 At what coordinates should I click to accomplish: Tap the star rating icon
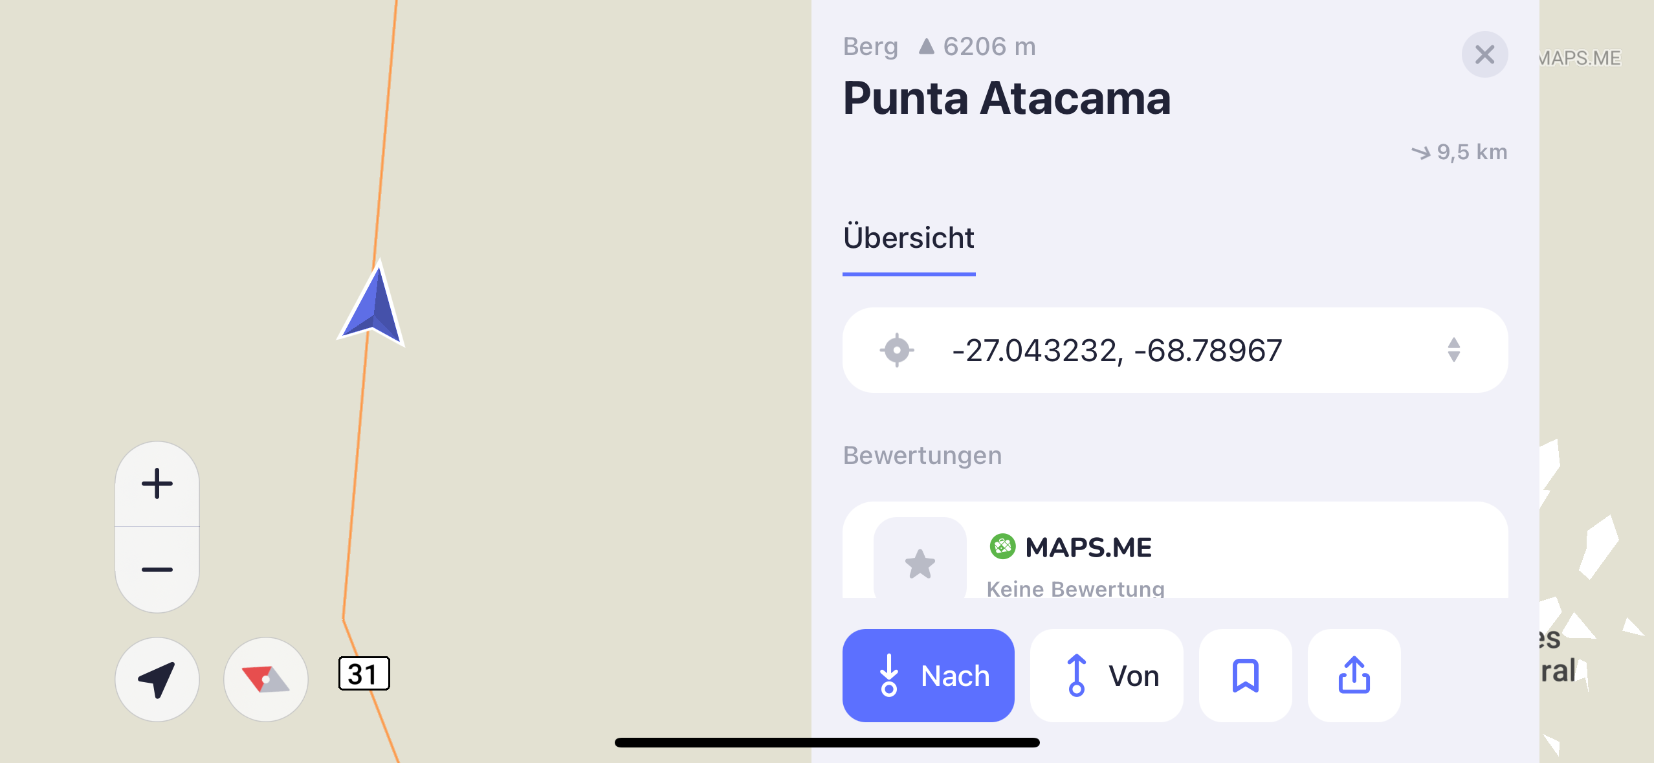[920, 563]
